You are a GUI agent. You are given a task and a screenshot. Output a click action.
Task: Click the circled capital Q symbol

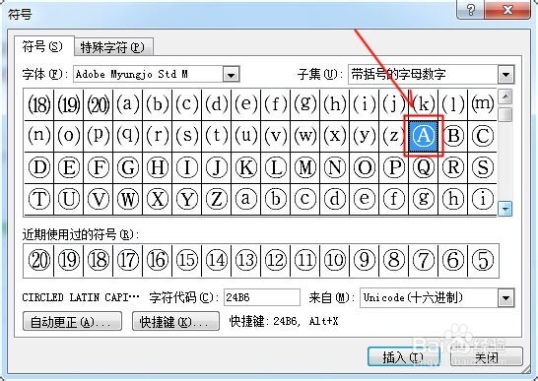click(424, 167)
